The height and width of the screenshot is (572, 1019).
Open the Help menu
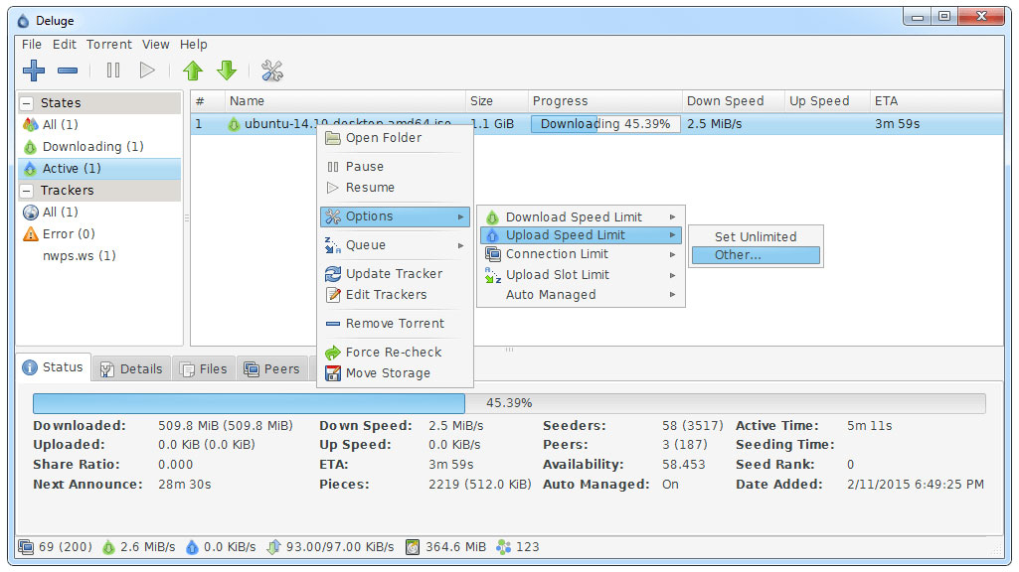point(194,44)
